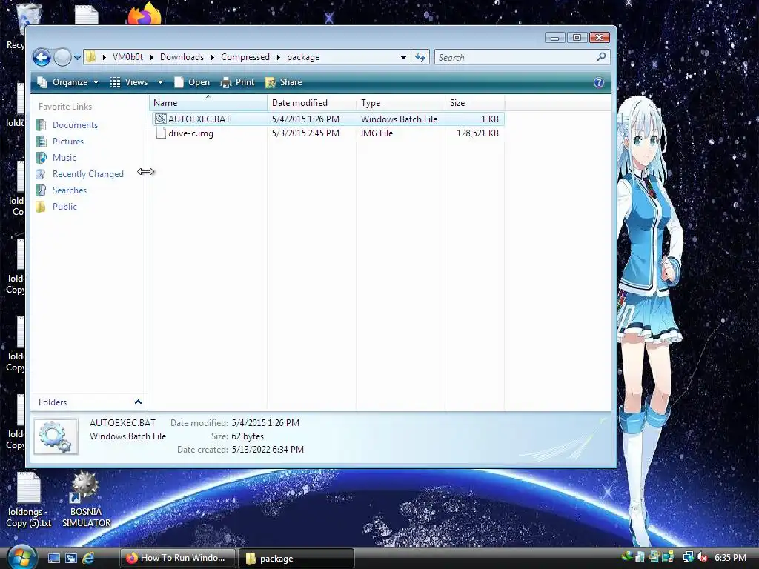Switch to Firefox 'How To Run Windo...' taskbar button
Screen dimensions: 759x569
tap(178, 558)
